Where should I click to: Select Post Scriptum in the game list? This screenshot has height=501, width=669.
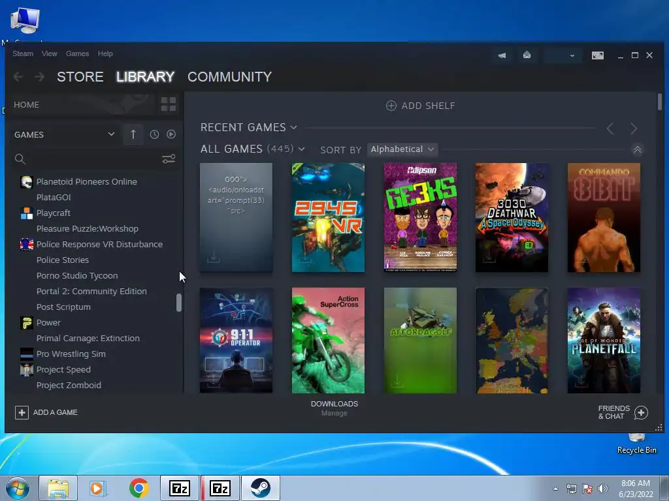(63, 307)
